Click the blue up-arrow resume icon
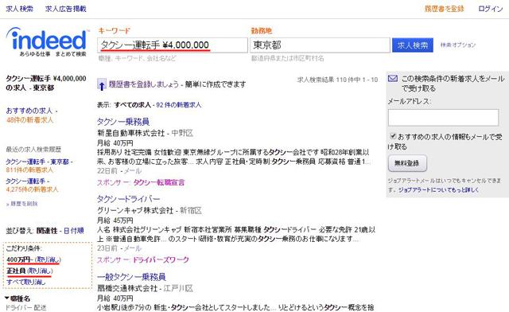This screenshot has width=509, height=312. (102, 85)
